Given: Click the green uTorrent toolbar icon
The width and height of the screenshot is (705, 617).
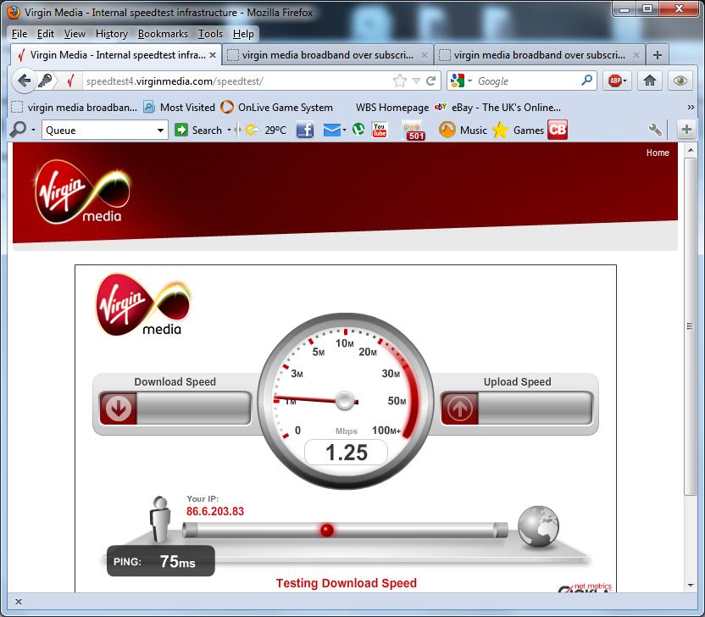Looking at the screenshot, I should point(358,130).
